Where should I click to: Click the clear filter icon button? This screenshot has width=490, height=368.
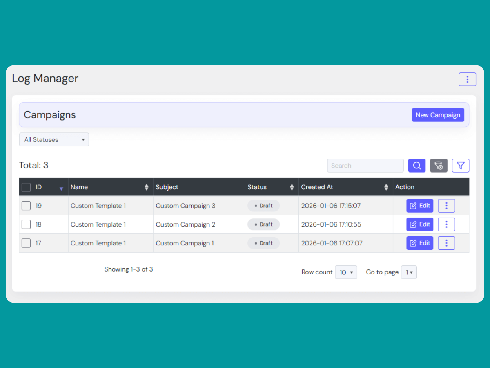pyautogui.click(x=439, y=166)
